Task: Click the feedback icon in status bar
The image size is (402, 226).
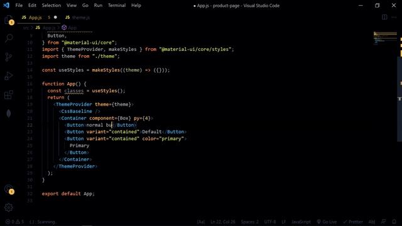Action: (x=383, y=222)
